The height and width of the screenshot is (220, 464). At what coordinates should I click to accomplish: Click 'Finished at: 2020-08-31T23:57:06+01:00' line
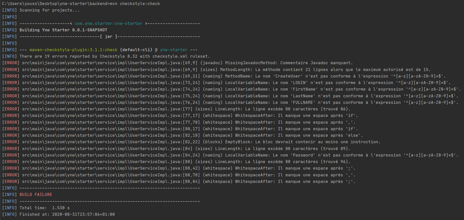[58, 214]
